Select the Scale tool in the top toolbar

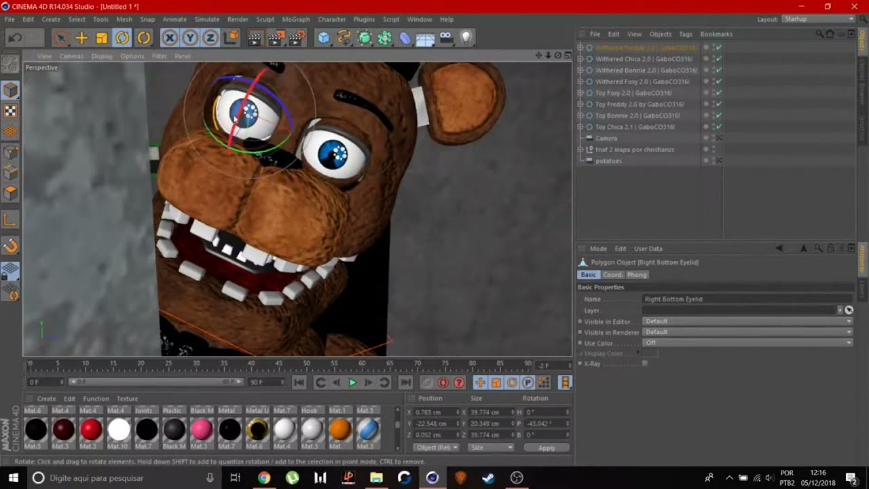click(102, 38)
